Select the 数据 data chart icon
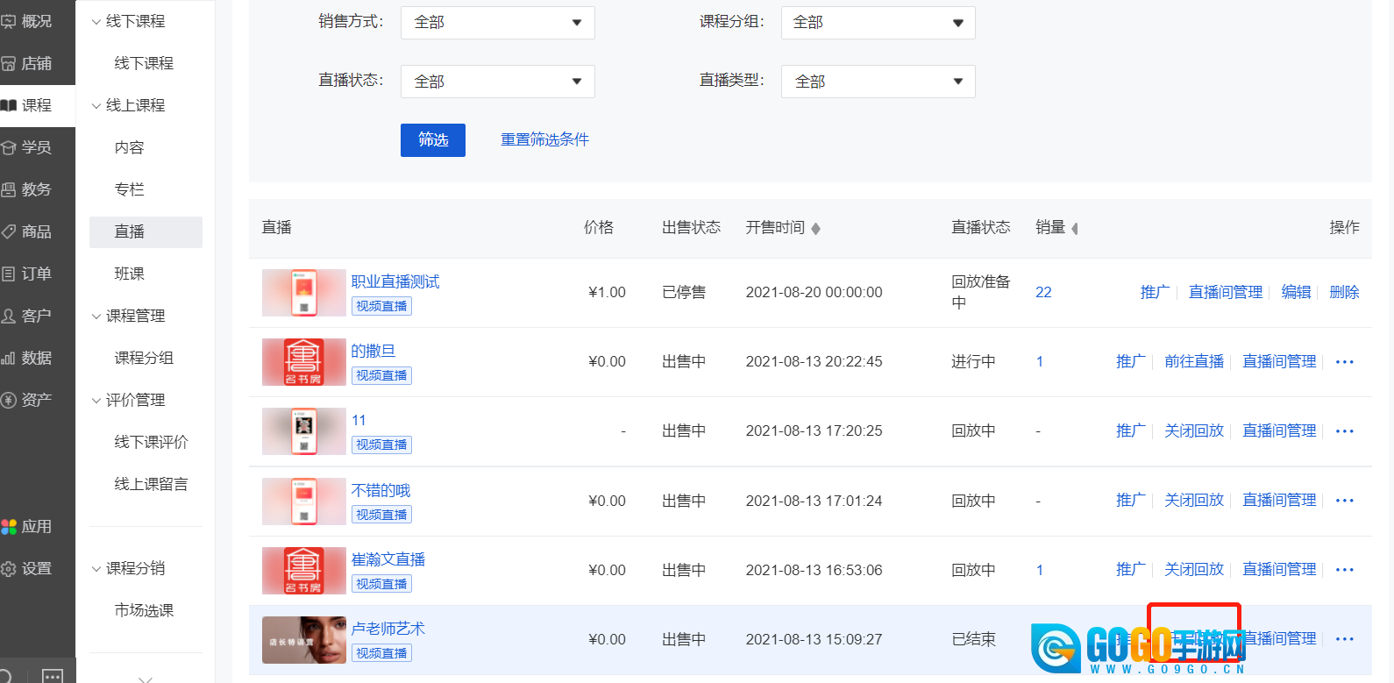 [9, 358]
